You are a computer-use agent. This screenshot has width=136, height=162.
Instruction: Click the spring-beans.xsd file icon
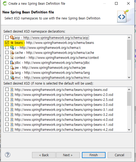pos(12,90)
